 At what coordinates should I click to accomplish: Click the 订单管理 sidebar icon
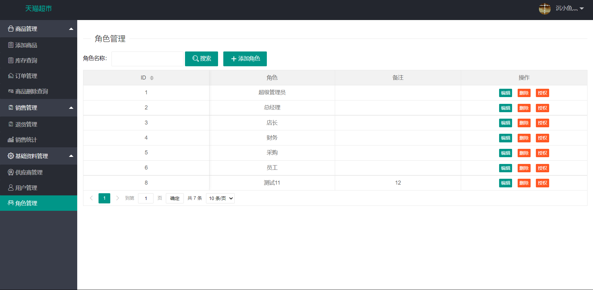pyautogui.click(x=11, y=76)
